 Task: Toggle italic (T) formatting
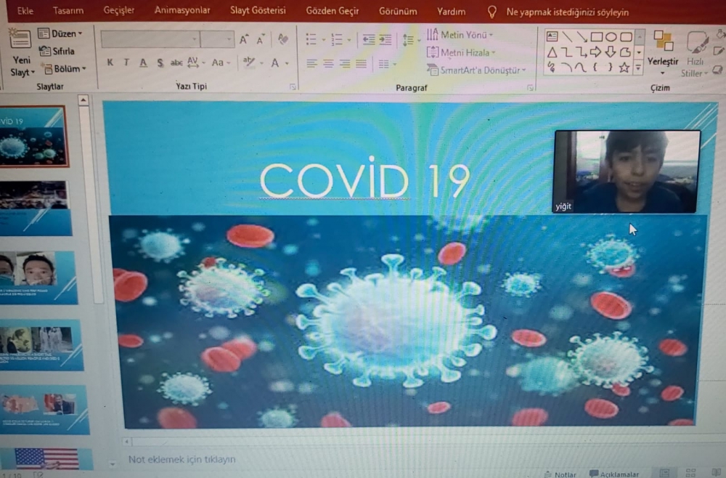pos(126,62)
